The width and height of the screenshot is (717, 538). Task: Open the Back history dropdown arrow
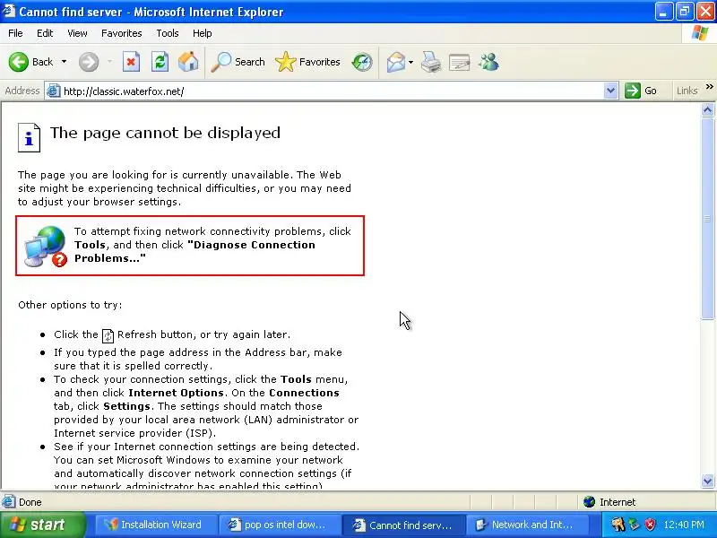pyautogui.click(x=64, y=62)
